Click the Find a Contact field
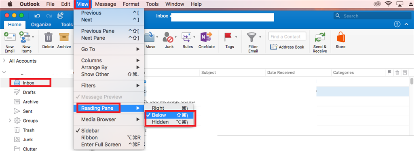Screen dimensions: 414x151 point(287,36)
